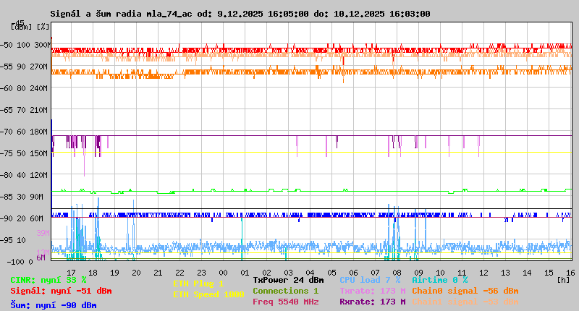Click the 'CPU load 7 %' legend label

[x=370, y=280]
